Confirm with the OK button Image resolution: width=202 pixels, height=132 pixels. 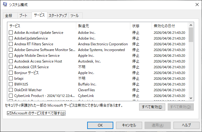pos(100,125)
